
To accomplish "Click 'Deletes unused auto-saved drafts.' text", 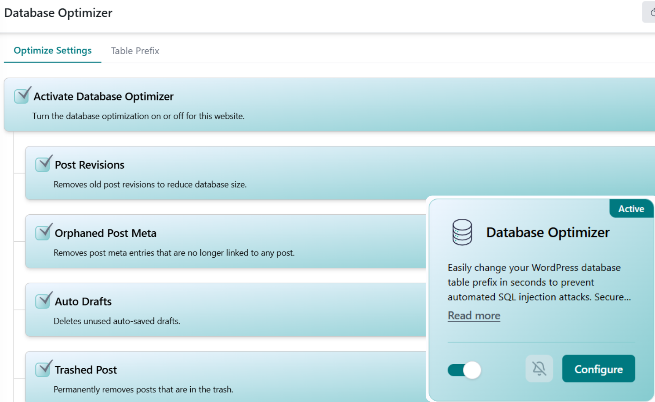I will click(117, 321).
